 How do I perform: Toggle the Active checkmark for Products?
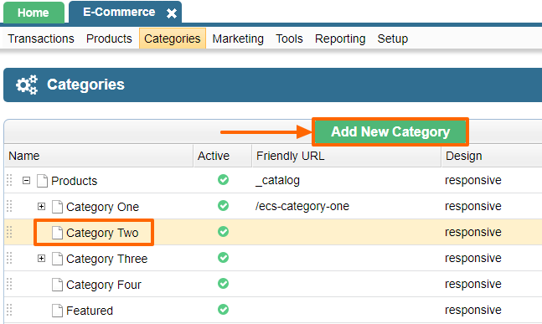click(x=224, y=180)
